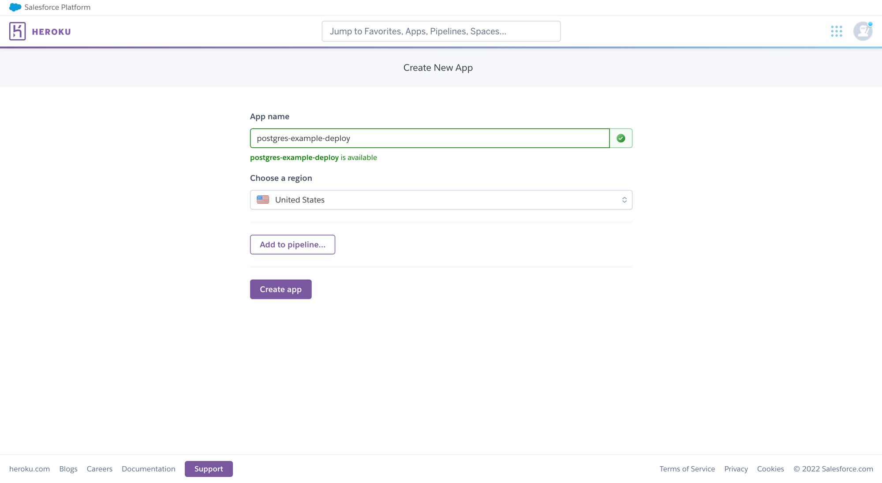Open the apps grid menu icon

(x=837, y=31)
